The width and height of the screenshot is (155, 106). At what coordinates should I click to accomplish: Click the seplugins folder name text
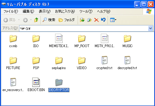(x=59, y=68)
